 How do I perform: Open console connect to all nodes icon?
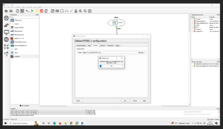tap(27, 11)
